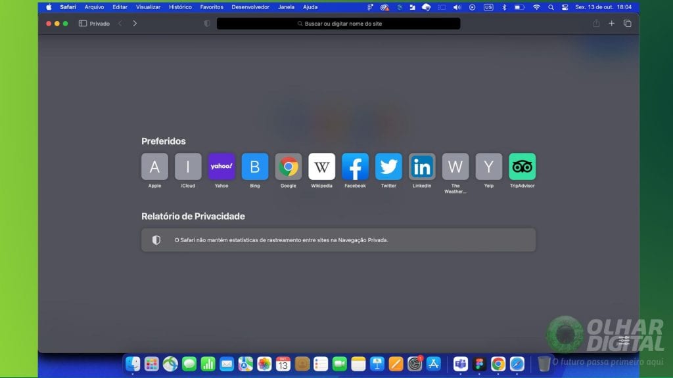Toggle the Safari sidebar

(83, 24)
